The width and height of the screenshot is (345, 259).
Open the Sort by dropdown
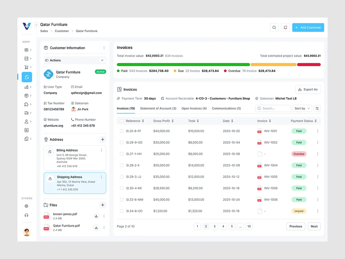click(302, 108)
